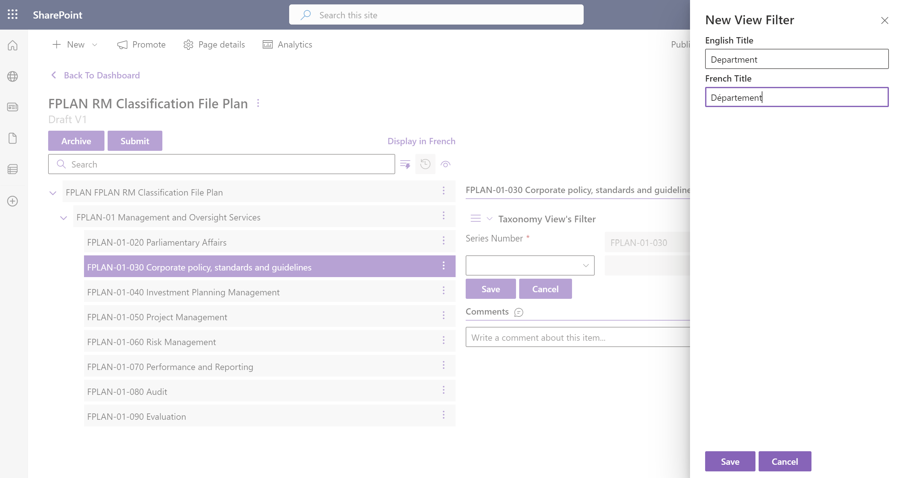Toggle Display in French
Viewport: 898px width, 478px height.
[421, 141]
